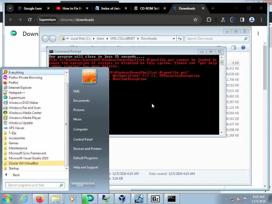Click the Command Prompt vertical scrollbar thumb
Viewport: 272px width, 204px height.
pyautogui.click(x=221, y=62)
